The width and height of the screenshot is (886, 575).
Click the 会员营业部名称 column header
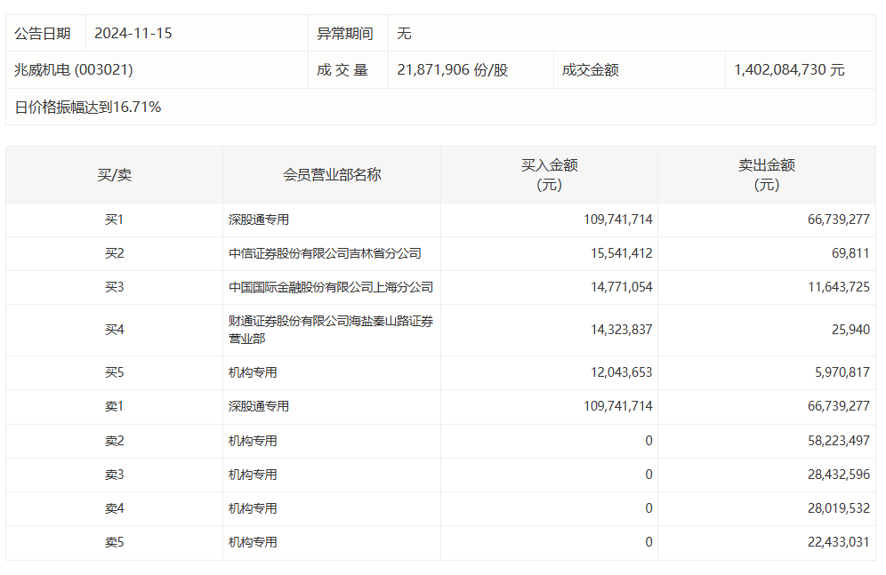pos(332,175)
